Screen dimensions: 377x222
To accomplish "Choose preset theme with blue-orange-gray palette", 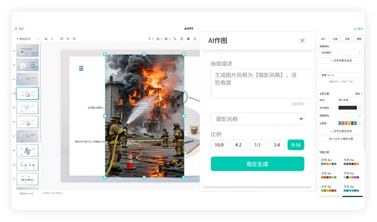I will tap(329, 162).
